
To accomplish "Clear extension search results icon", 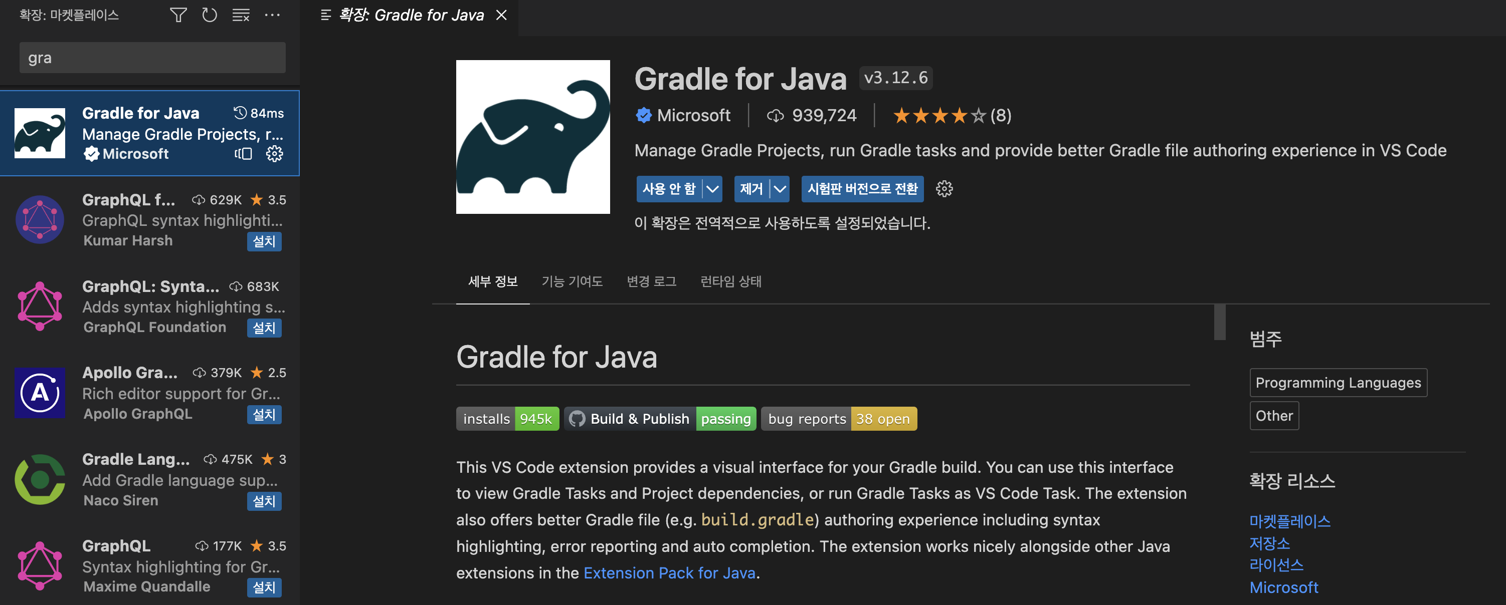I will pos(241,15).
